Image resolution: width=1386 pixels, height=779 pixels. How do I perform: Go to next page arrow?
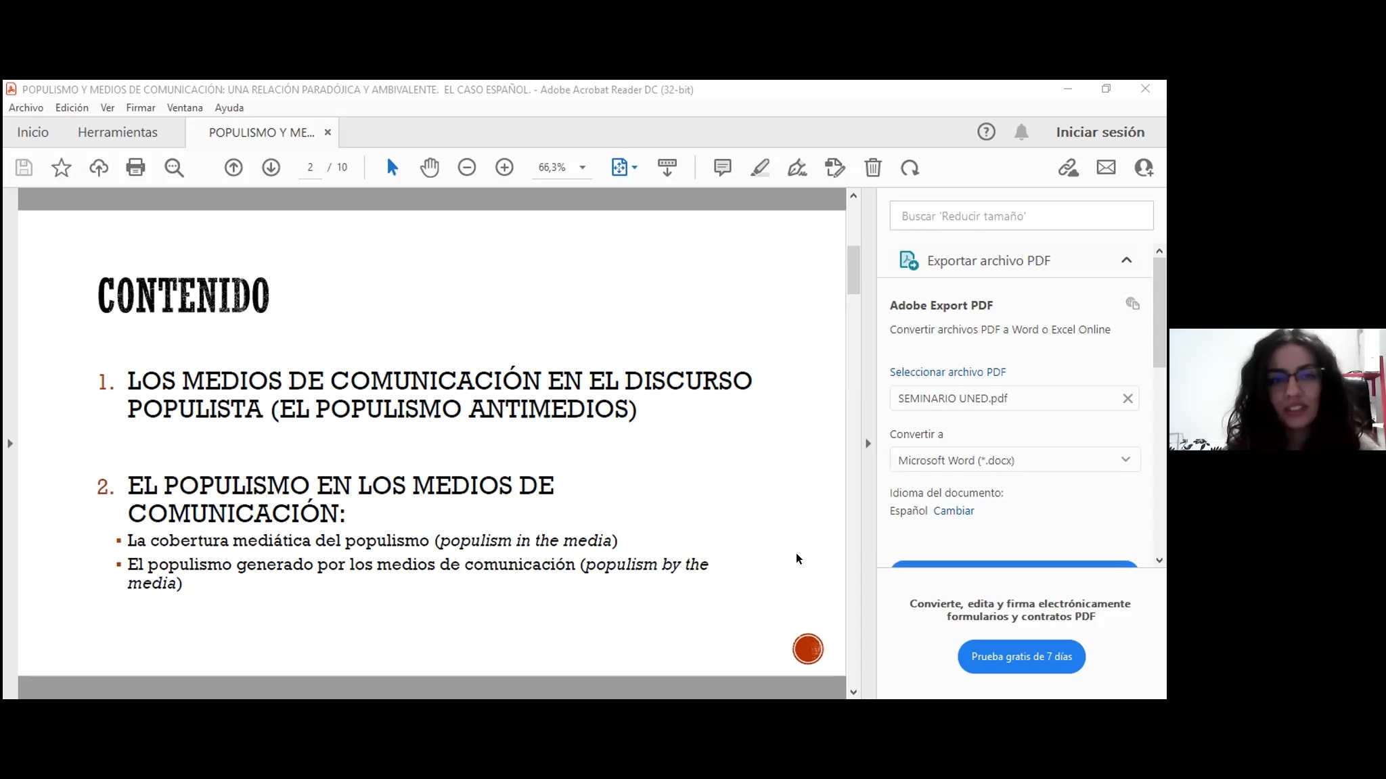pos(271,167)
